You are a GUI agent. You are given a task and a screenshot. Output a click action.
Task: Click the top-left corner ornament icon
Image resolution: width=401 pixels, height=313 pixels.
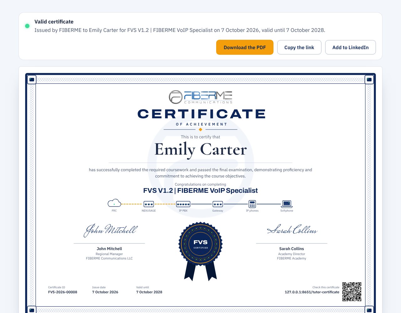pos(32,80)
